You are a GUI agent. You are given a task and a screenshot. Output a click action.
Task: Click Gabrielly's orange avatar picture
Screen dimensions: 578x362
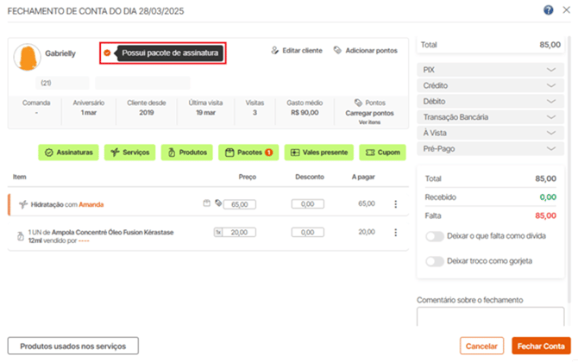pyautogui.click(x=29, y=57)
